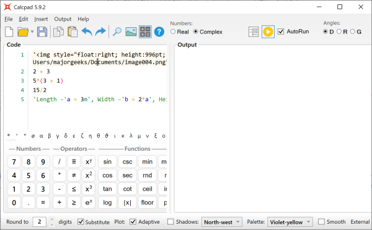
Task: Save the document with the floppy icon
Action: pos(42,32)
